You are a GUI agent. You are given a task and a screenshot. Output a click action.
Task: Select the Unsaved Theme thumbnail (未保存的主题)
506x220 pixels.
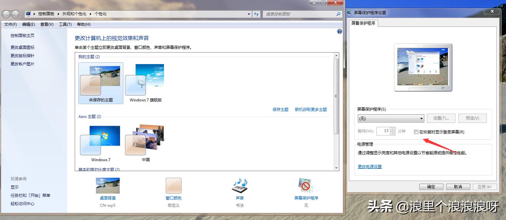(101, 83)
